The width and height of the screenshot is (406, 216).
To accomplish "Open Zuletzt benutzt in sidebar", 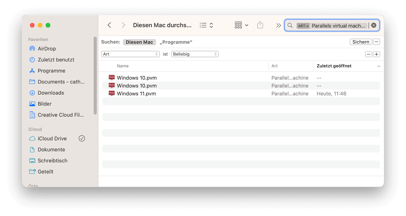I will 56,60.
